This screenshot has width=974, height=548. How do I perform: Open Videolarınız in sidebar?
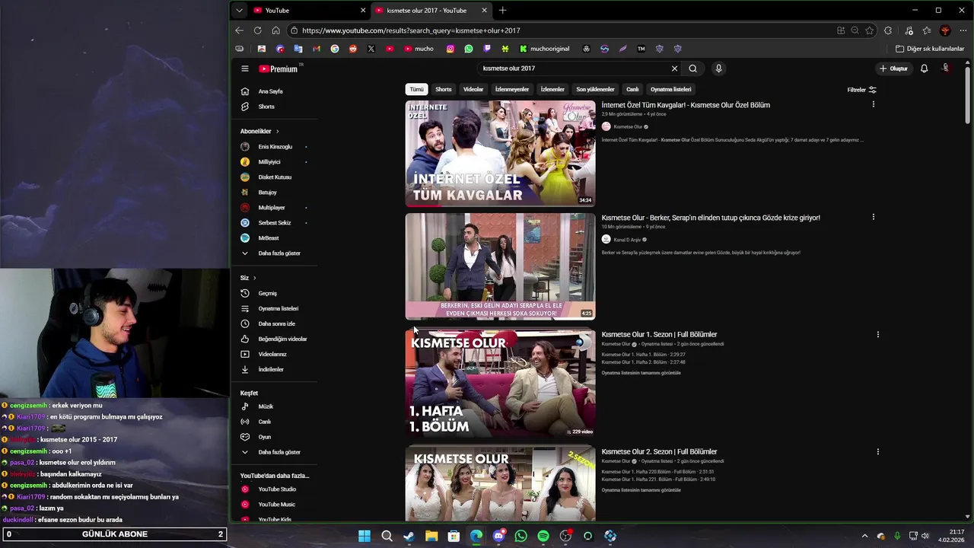click(x=274, y=355)
